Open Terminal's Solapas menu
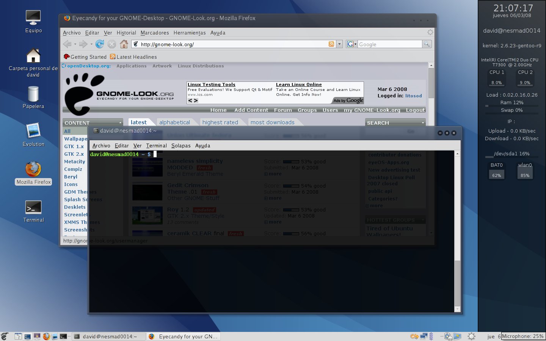 tap(181, 145)
